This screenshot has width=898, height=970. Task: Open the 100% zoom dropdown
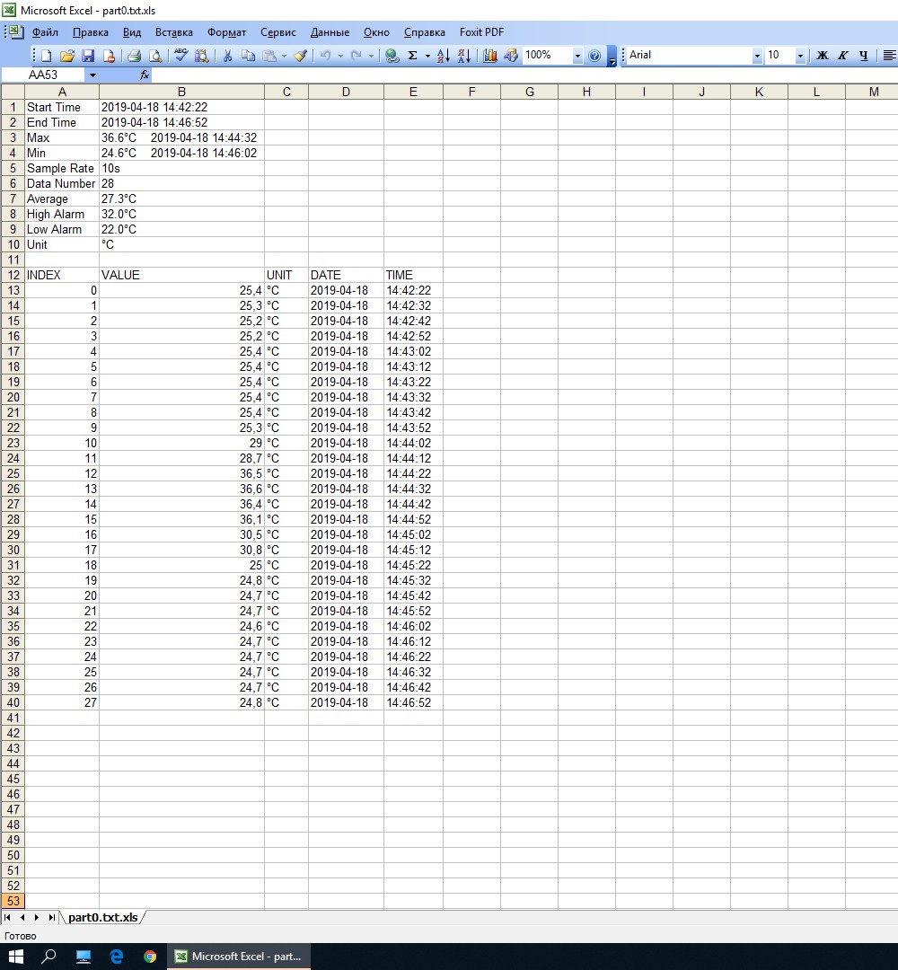click(577, 56)
